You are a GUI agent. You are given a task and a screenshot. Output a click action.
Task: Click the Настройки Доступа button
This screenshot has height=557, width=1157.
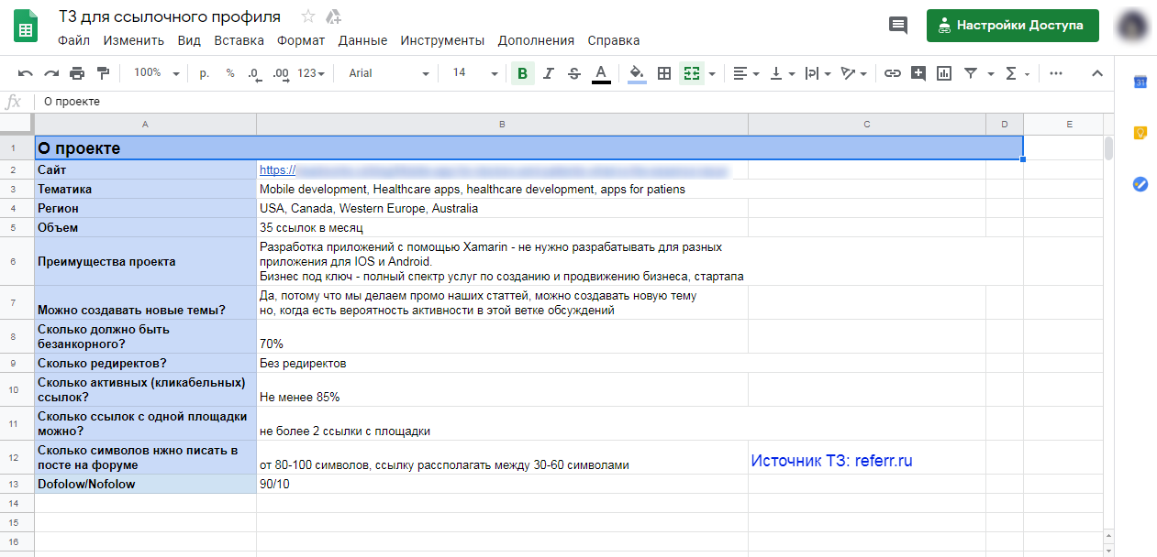click(x=1012, y=26)
